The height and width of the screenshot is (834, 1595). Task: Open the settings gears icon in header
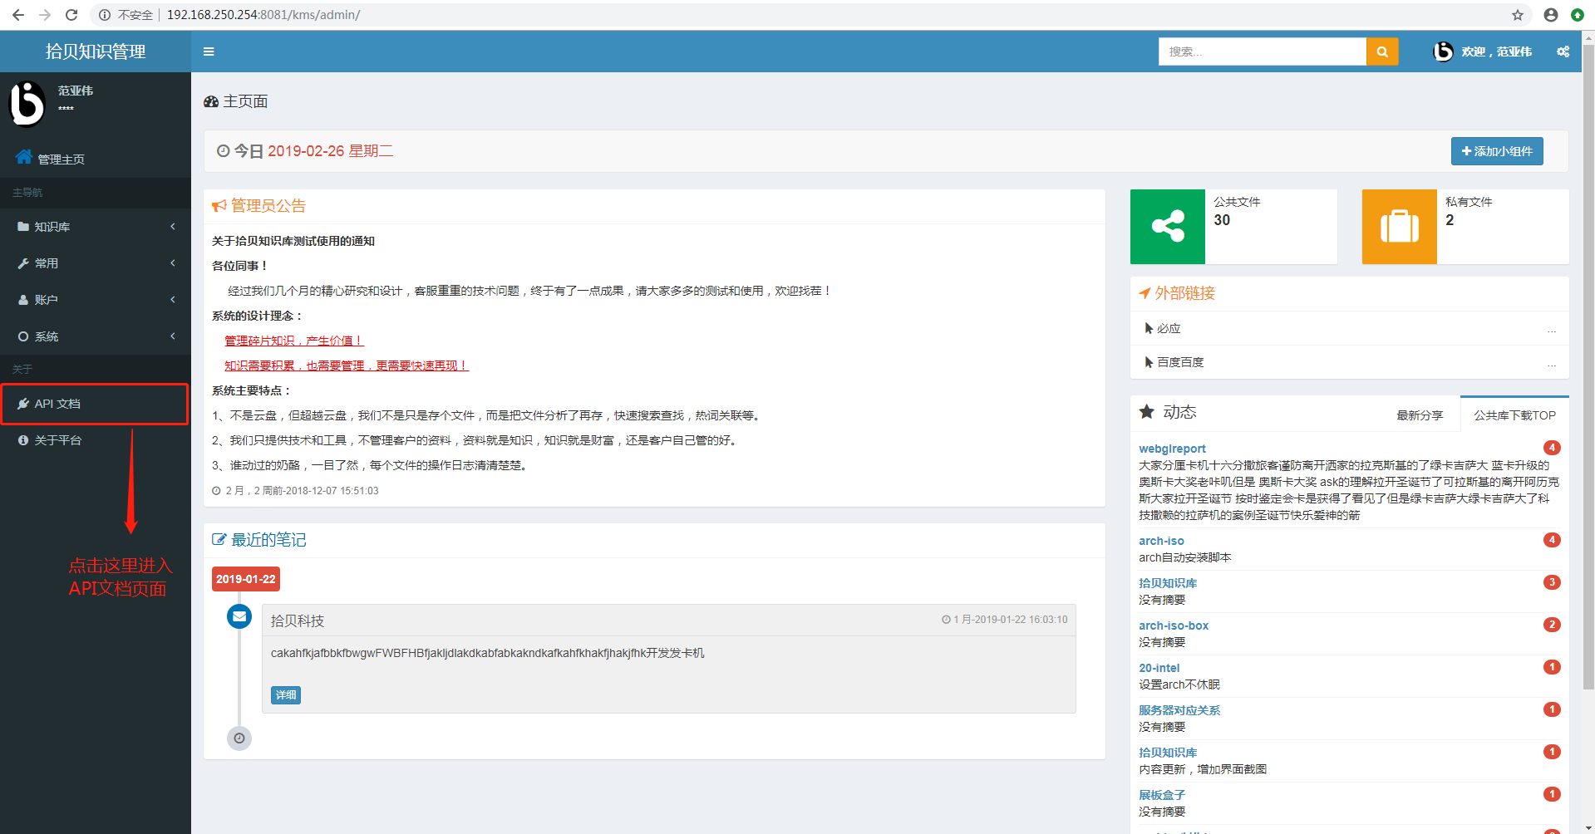[1563, 52]
